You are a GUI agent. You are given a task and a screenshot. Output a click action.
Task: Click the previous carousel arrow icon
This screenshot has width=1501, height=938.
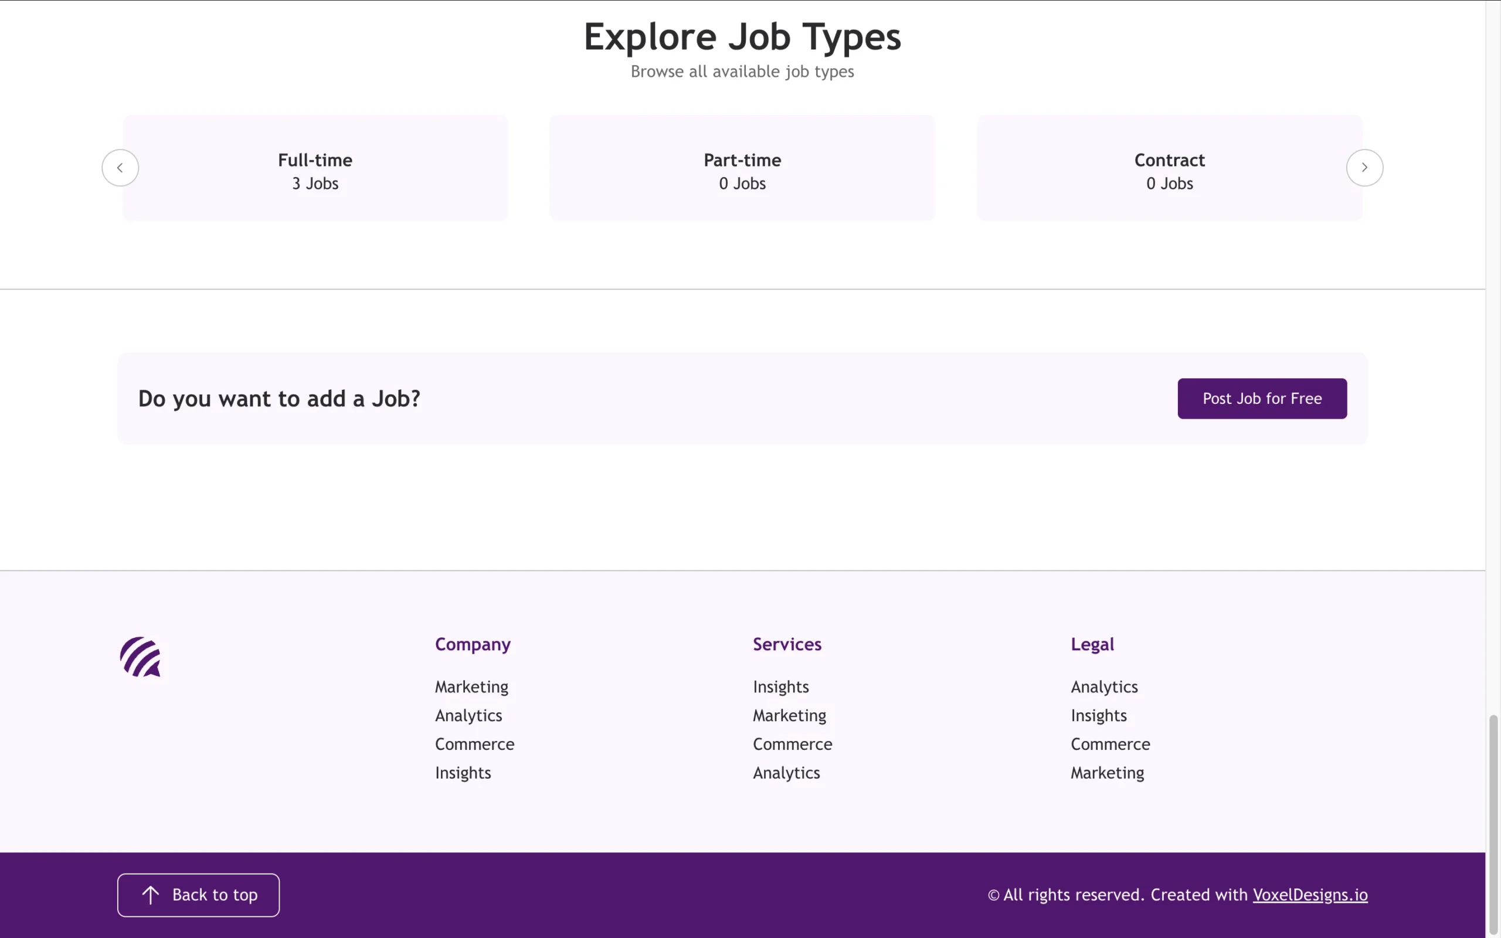pyautogui.click(x=120, y=168)
